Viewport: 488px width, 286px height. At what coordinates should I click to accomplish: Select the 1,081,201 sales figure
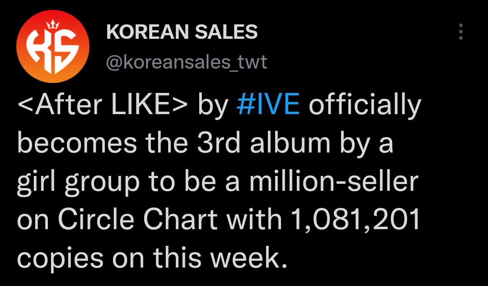coord(355,220)
